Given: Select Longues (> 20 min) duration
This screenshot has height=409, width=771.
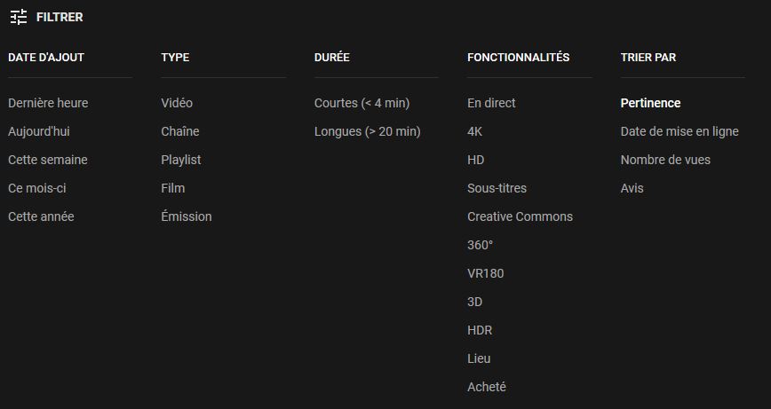Looking at the screenshot, I should coord(367,131).
